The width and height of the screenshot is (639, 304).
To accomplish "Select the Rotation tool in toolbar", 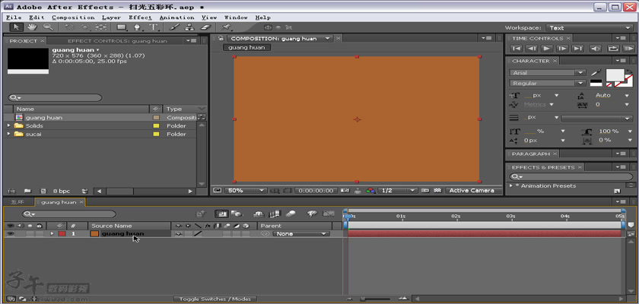I will pos(69,27).
